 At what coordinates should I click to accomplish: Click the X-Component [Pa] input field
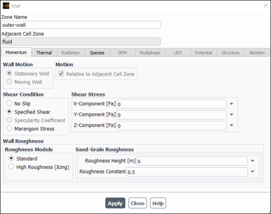[172, 104]
